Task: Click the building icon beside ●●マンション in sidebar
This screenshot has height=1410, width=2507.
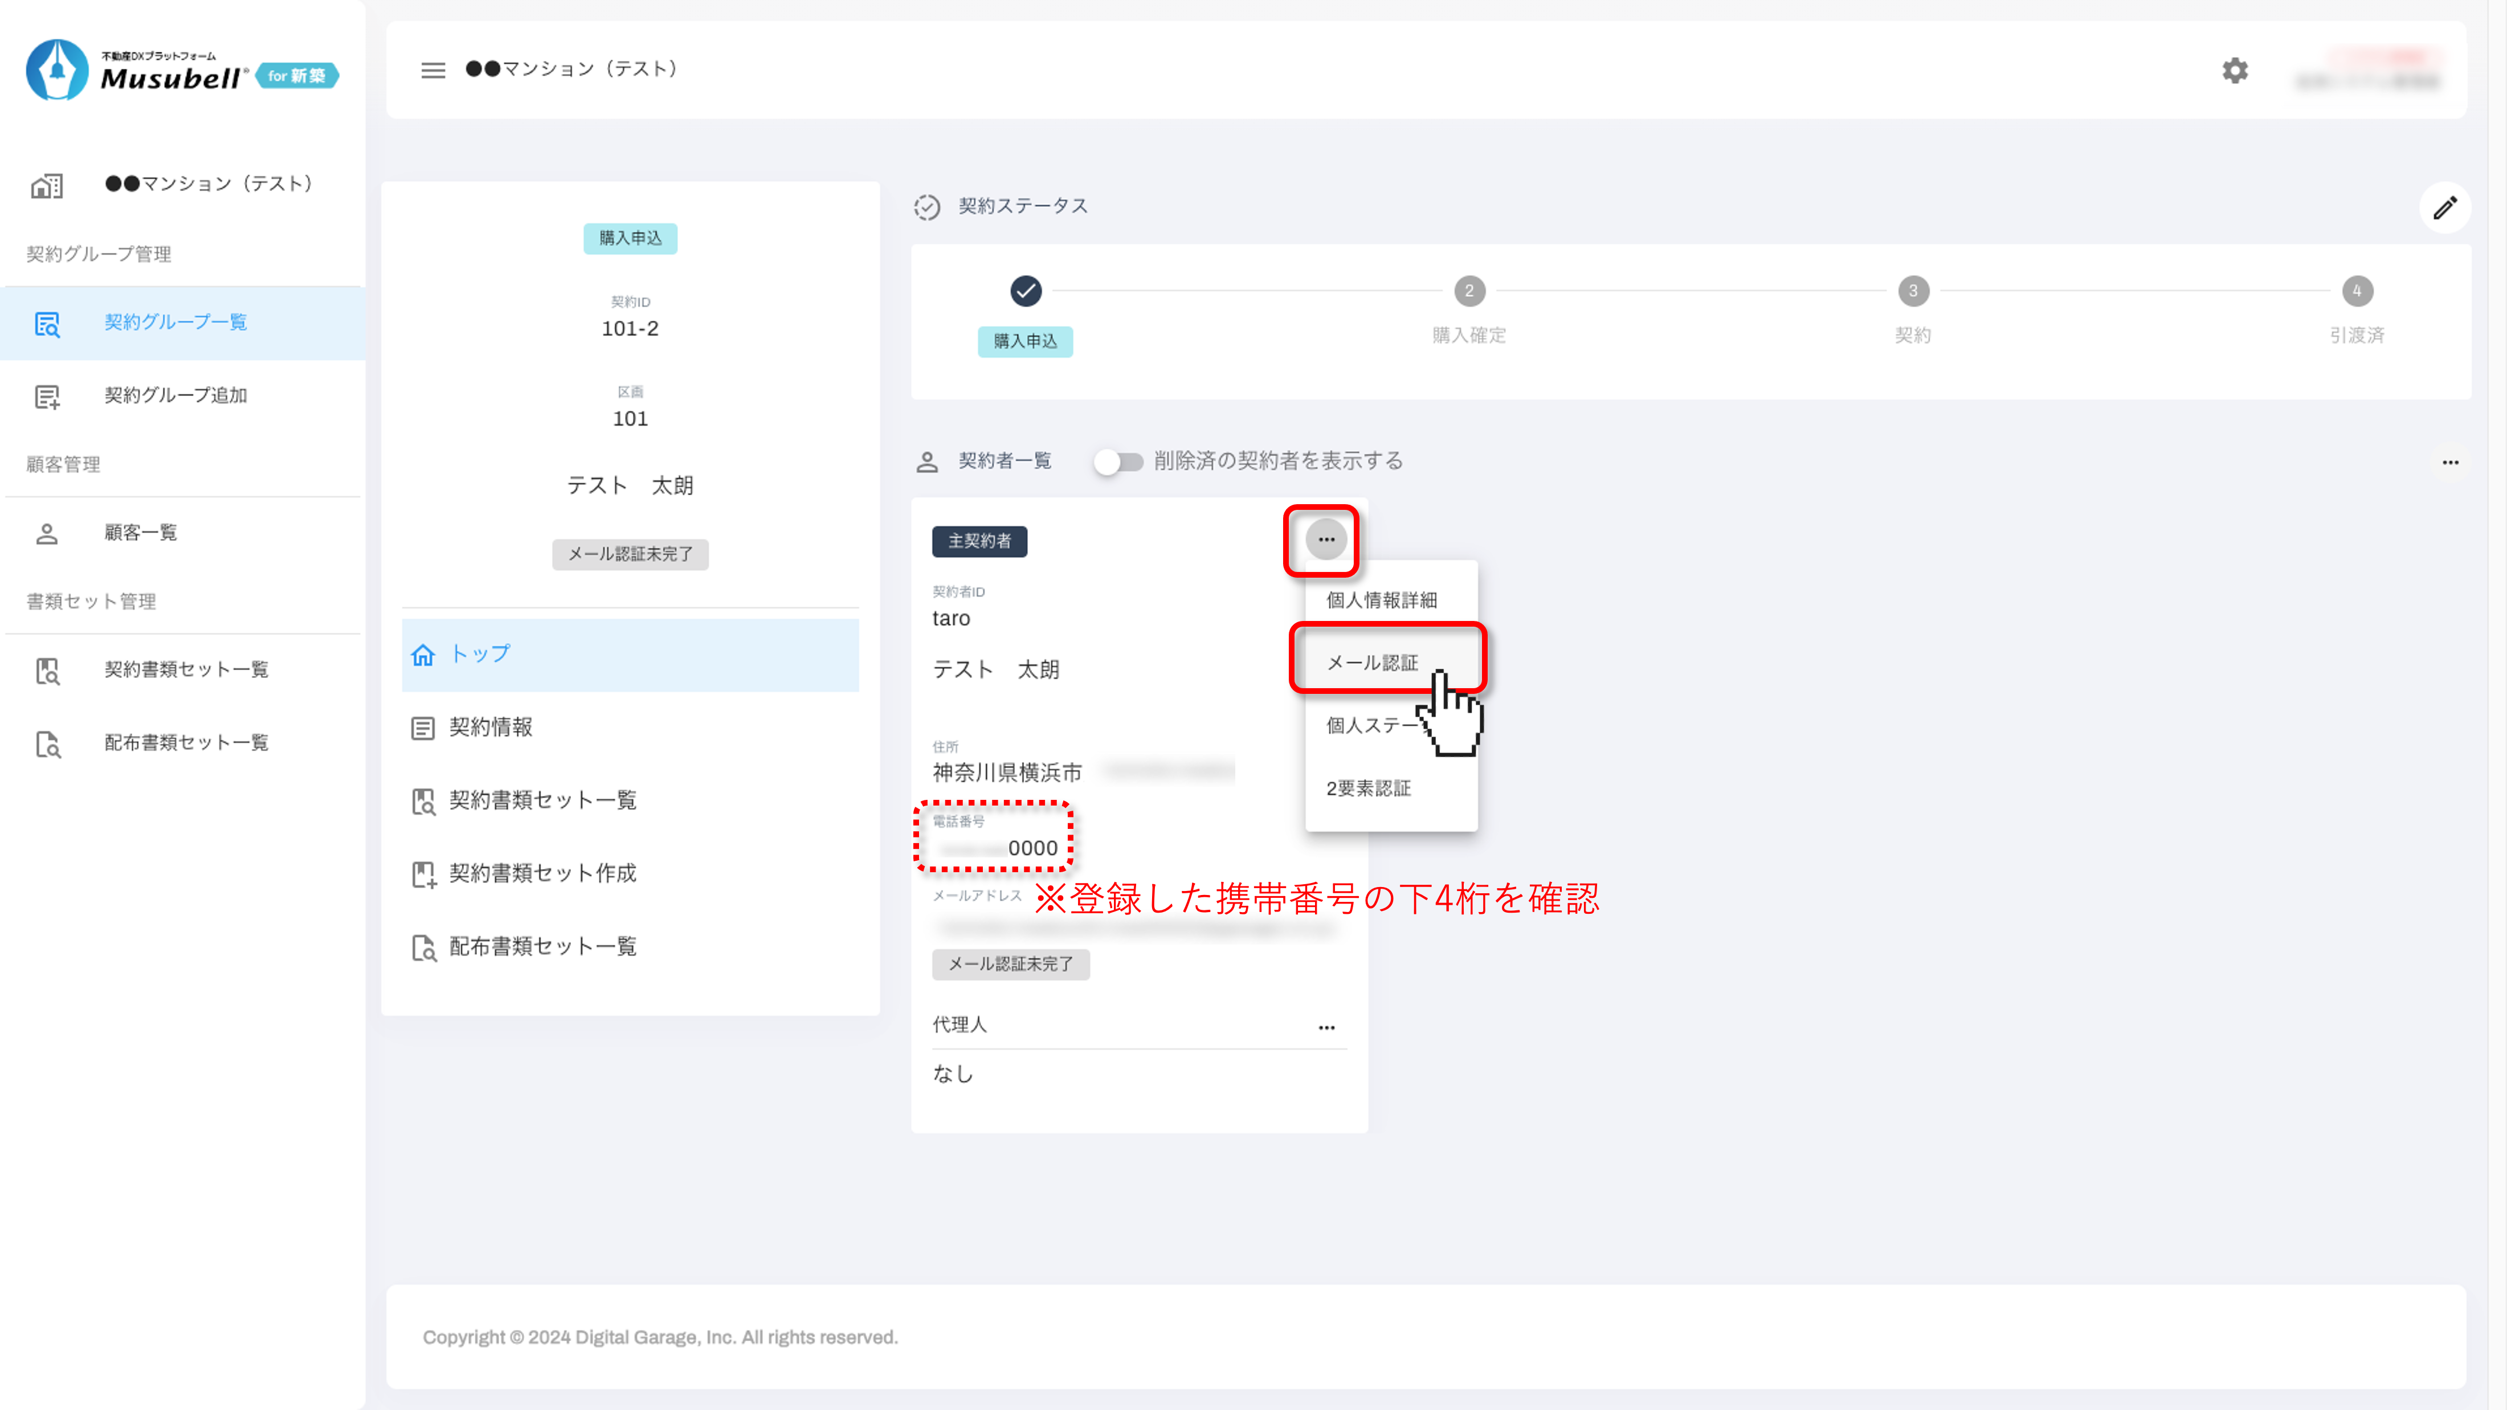Action: (47, 185)
